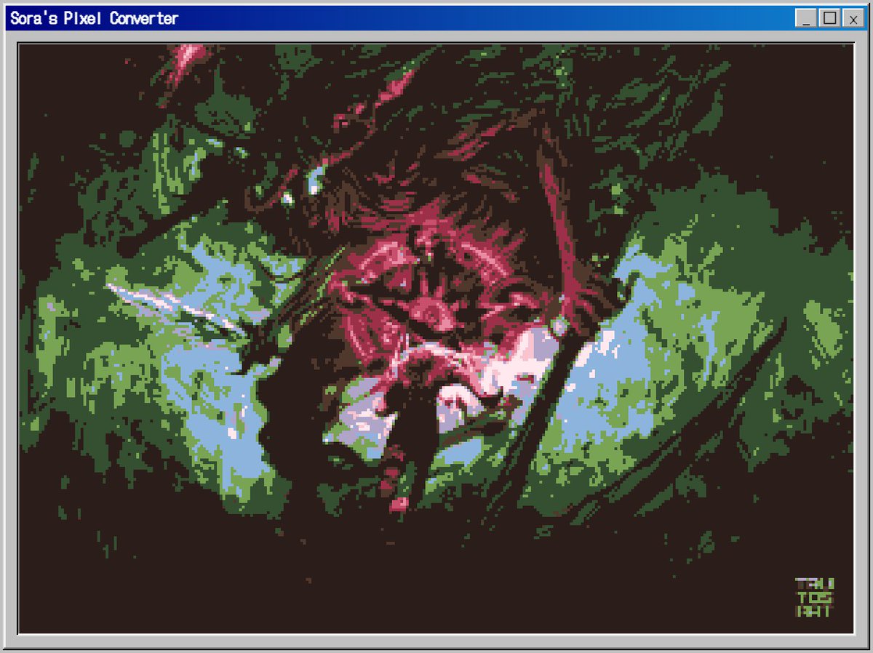Click the "Sora's Pixel Converter" title text
The height and width of the screenshot is (653, 873).
tap(94, 18)
